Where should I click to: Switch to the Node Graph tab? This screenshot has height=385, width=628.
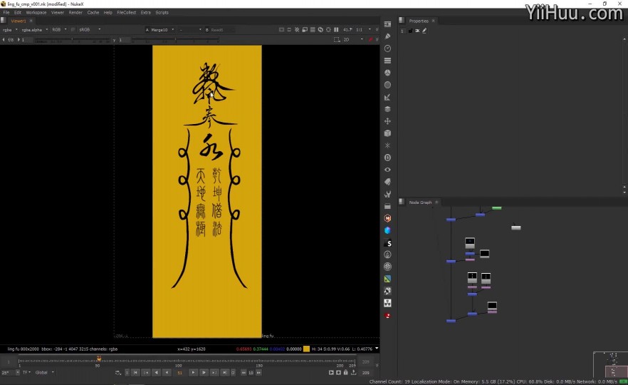coord(419,202)
